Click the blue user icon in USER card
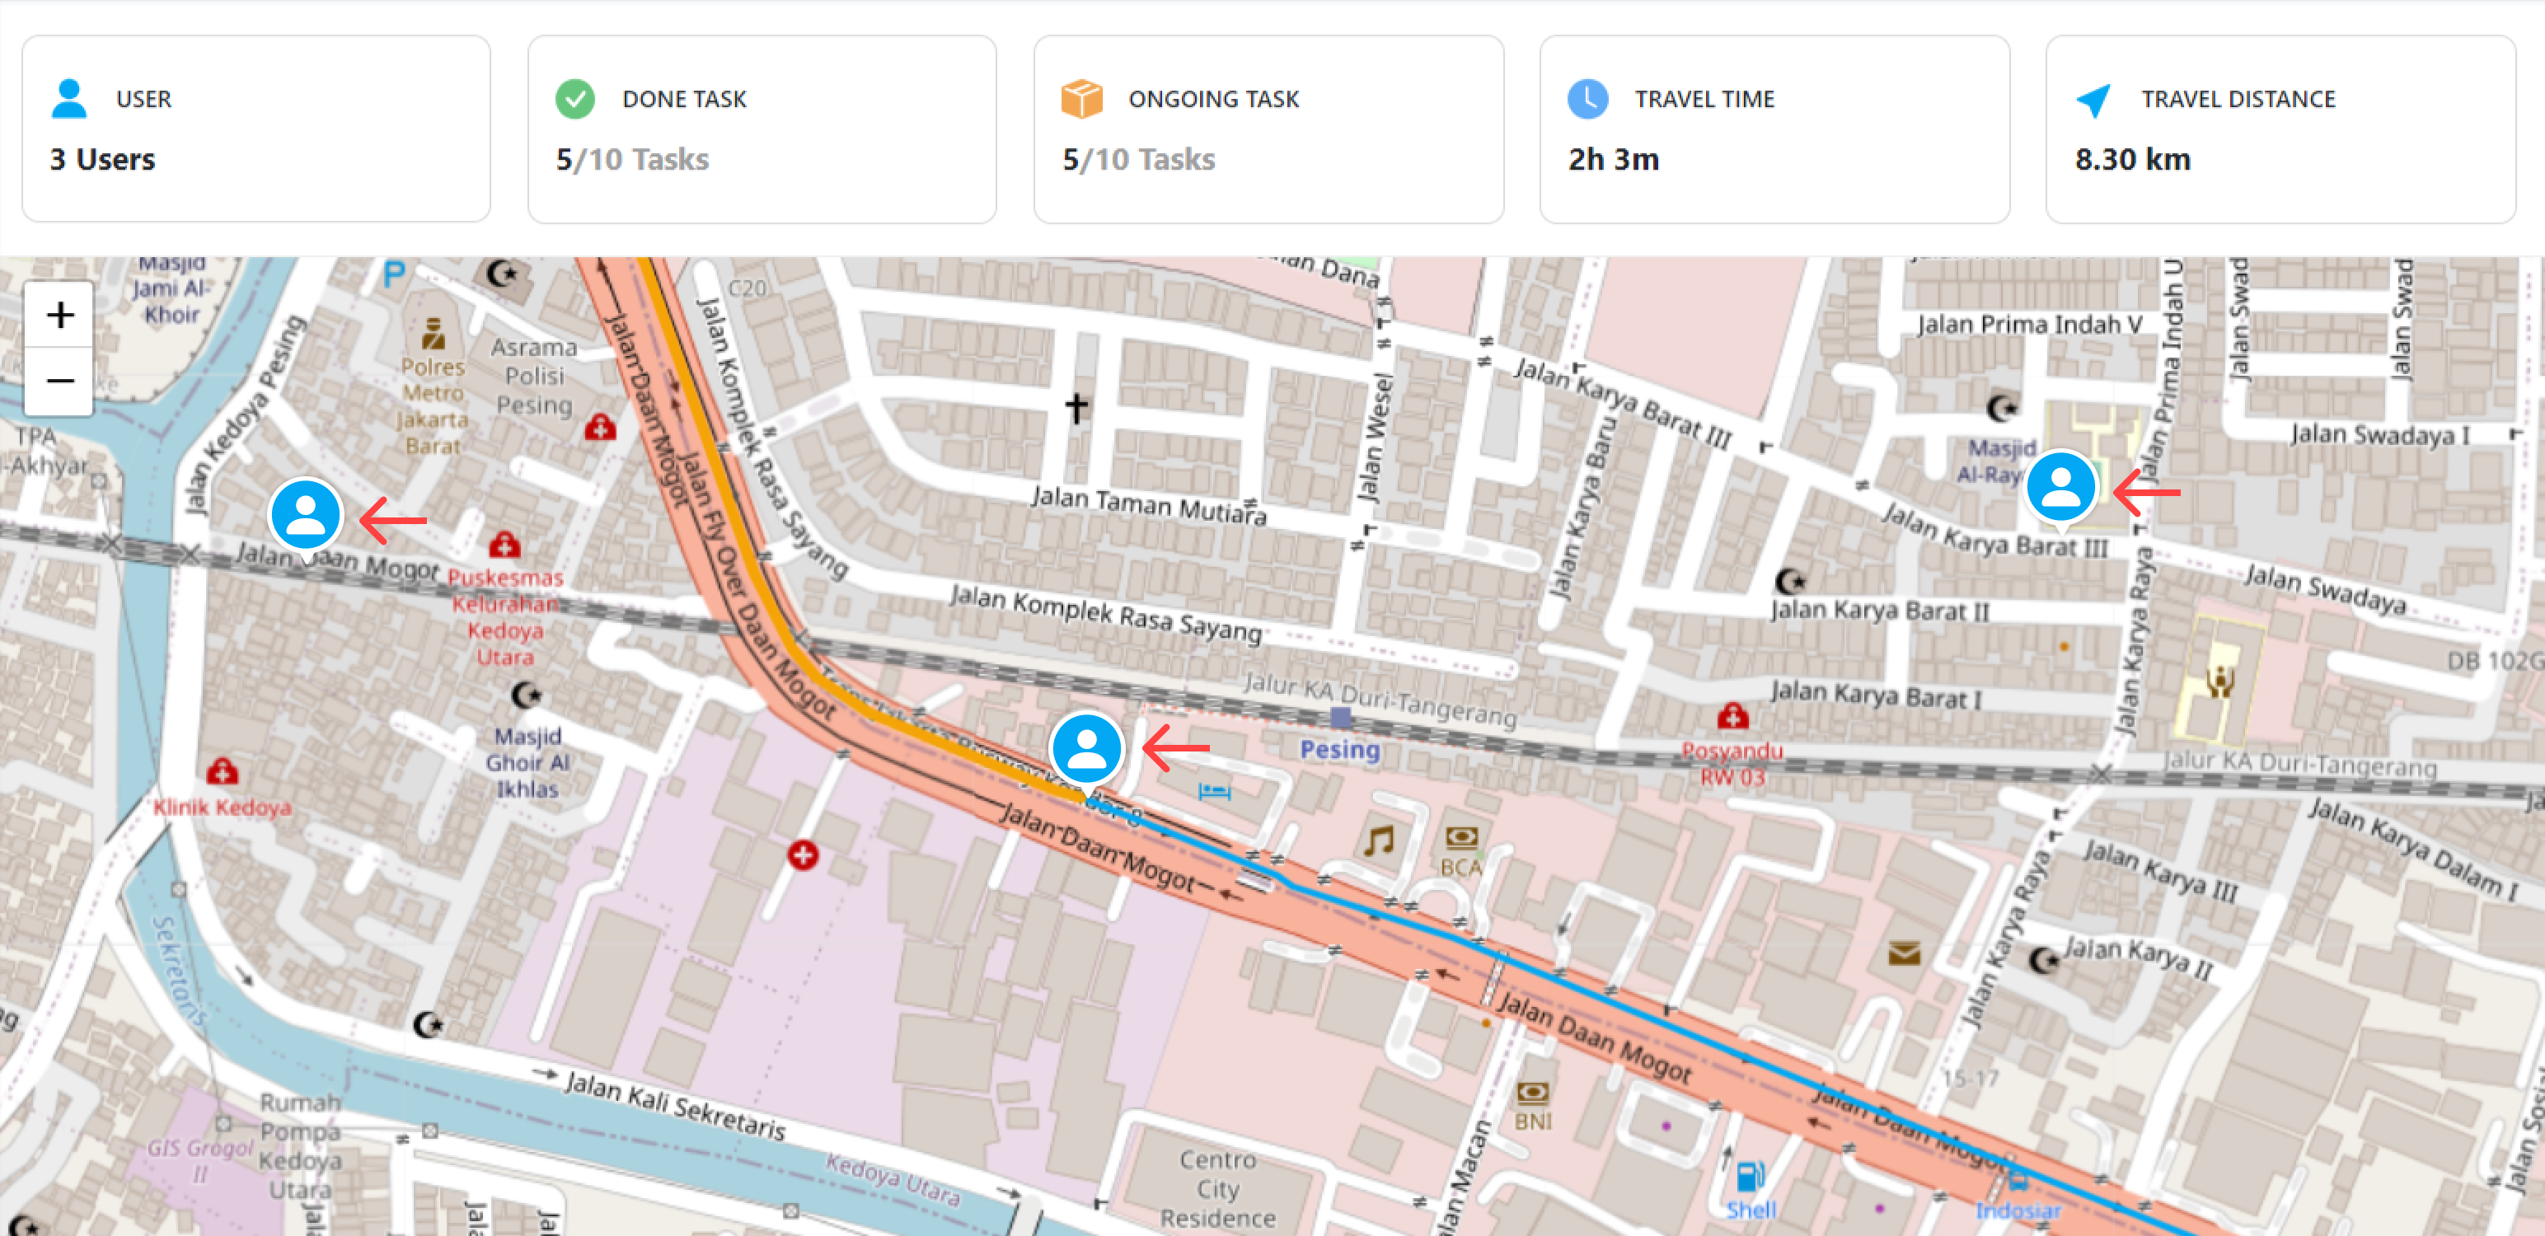This screenshot has height=1236, width=2545. point(69,99)
